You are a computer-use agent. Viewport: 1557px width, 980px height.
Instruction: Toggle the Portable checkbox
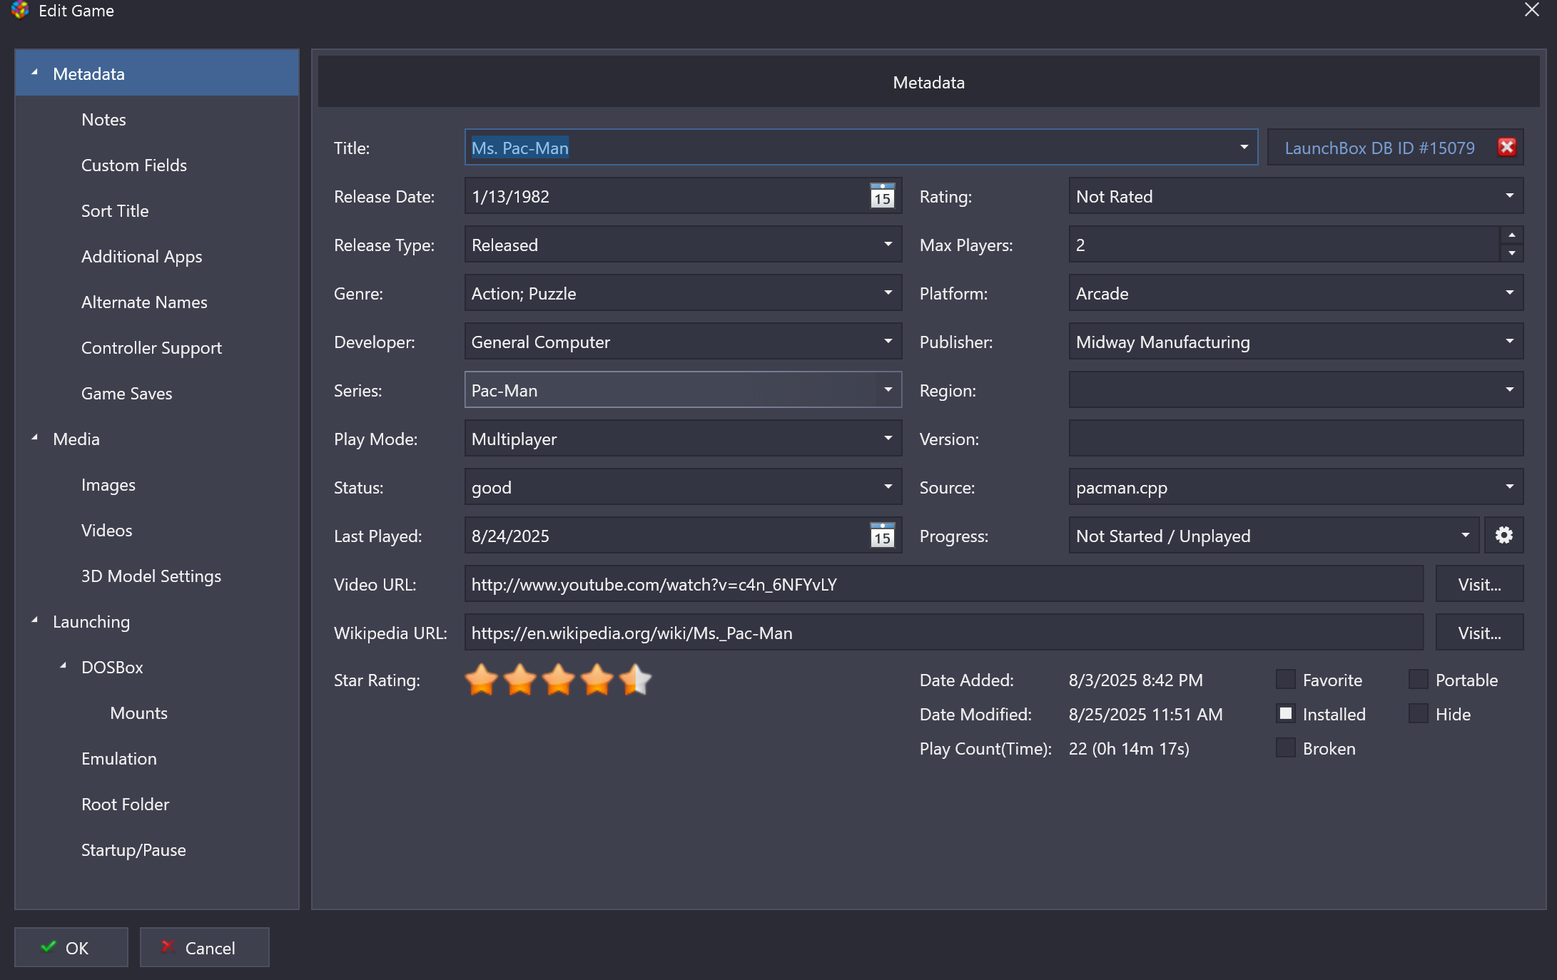1419,680
